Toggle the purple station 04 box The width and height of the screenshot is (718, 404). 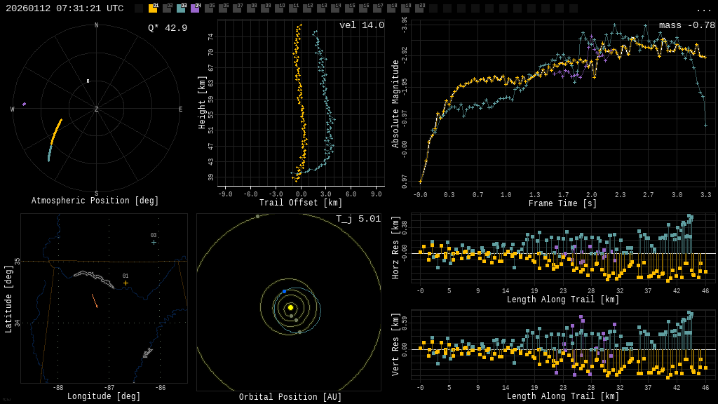tap(195, 8)
